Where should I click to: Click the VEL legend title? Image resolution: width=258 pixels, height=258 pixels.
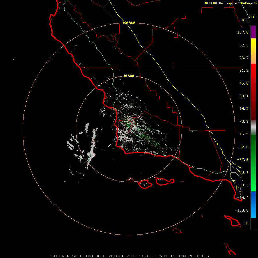tap(252, 17)
